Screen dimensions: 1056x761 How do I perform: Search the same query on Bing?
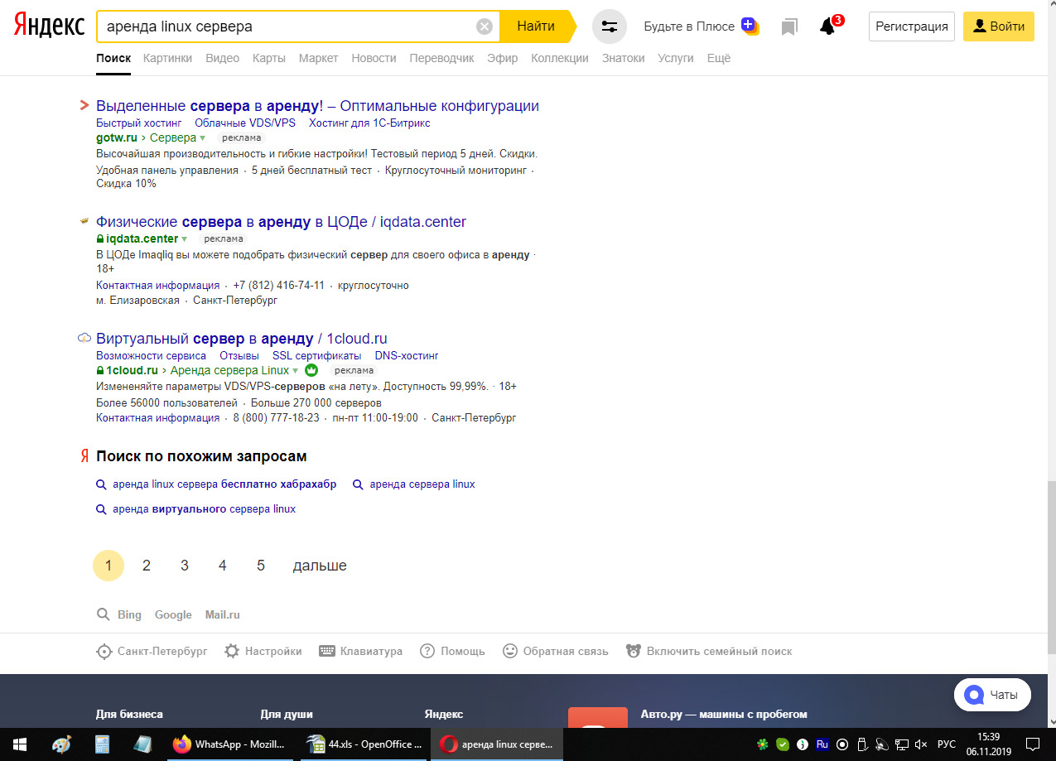[x=129, y=614]
